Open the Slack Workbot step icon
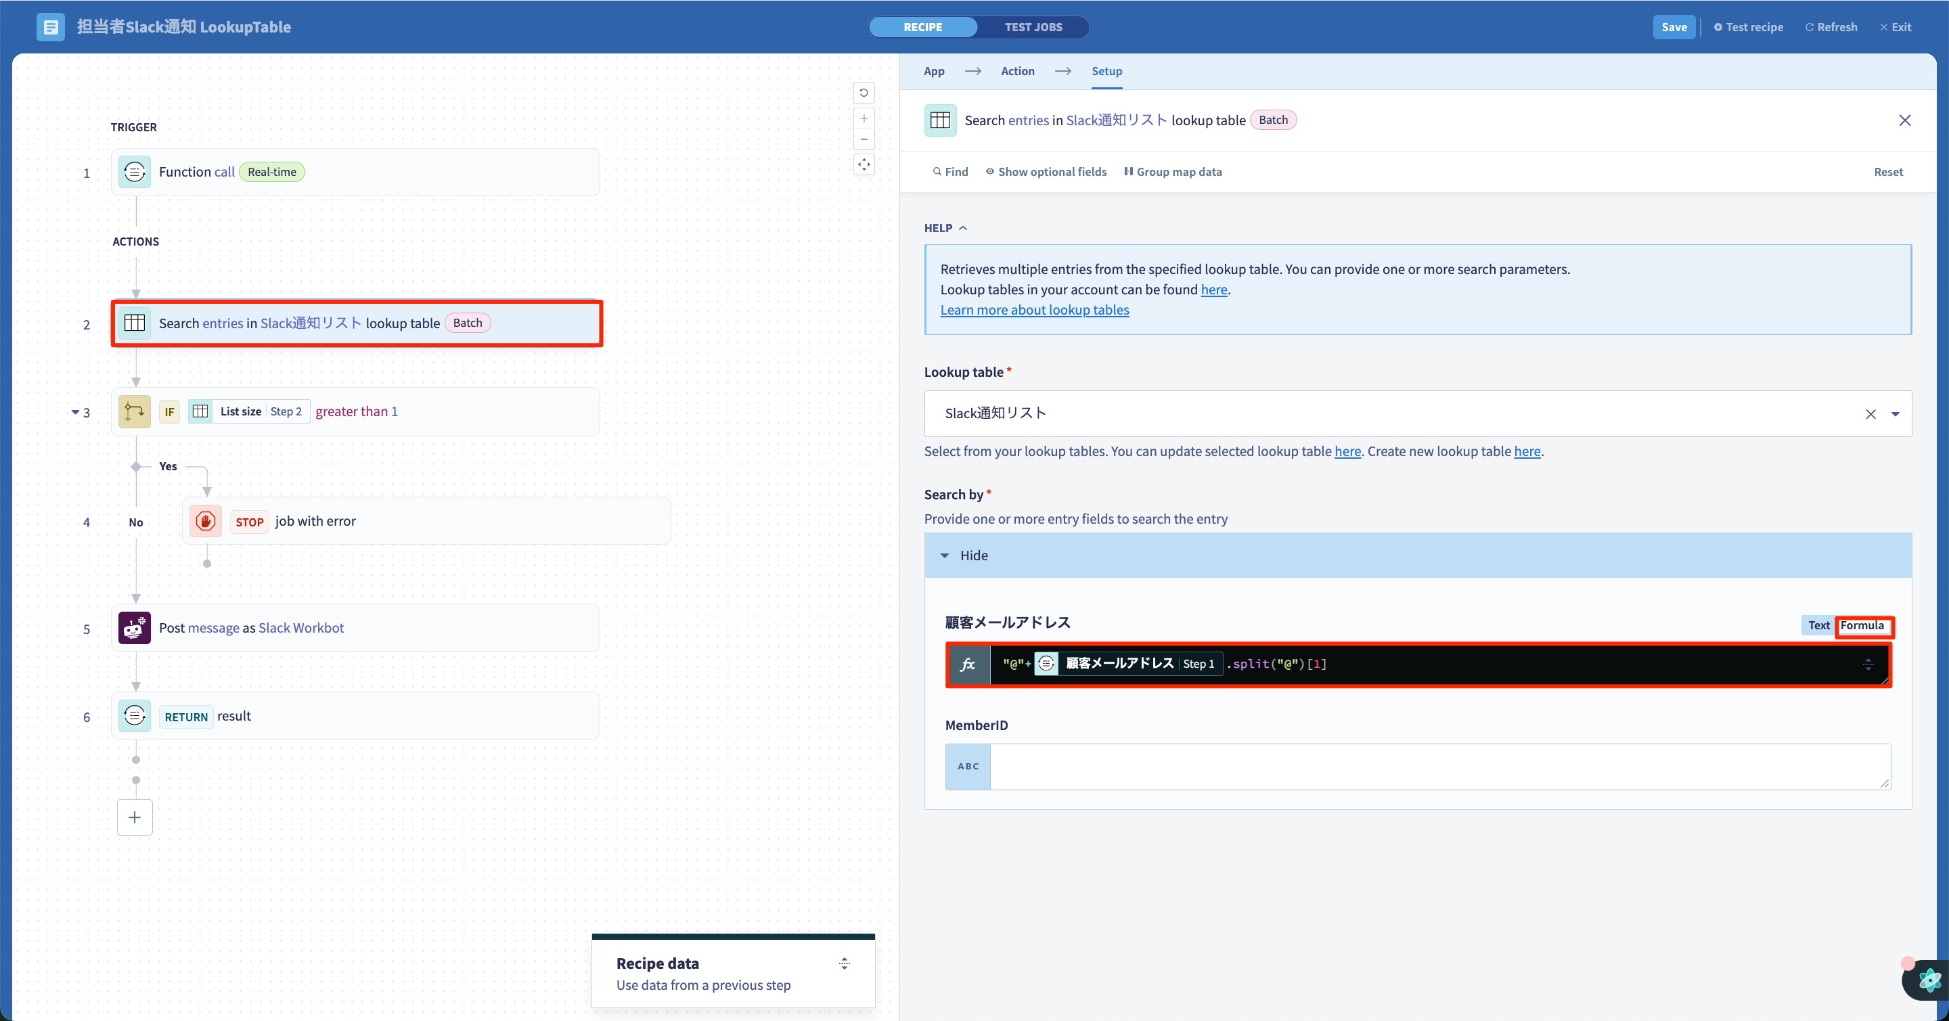Viewport: 1949px width, 1021px height. point(135,628)
